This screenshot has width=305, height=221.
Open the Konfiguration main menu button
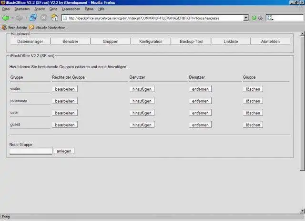pyautogui.click(x=151, y=42)
